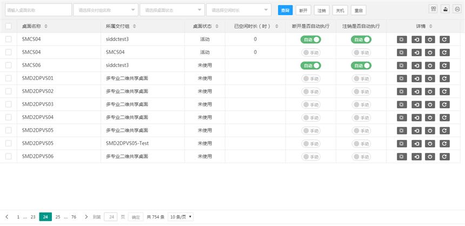Go to page 25 in pagination

[58, 217]
